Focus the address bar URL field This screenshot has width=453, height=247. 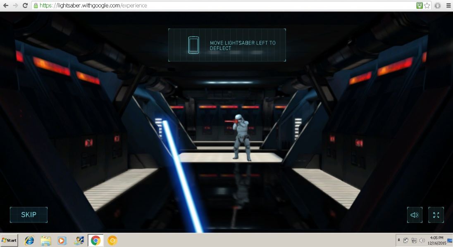tap(207, 6)
